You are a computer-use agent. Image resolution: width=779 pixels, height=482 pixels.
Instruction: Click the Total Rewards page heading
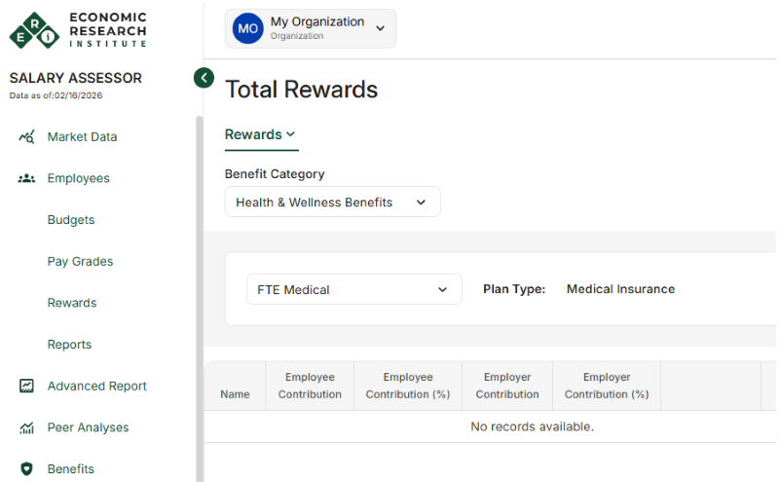click(301, 90)
